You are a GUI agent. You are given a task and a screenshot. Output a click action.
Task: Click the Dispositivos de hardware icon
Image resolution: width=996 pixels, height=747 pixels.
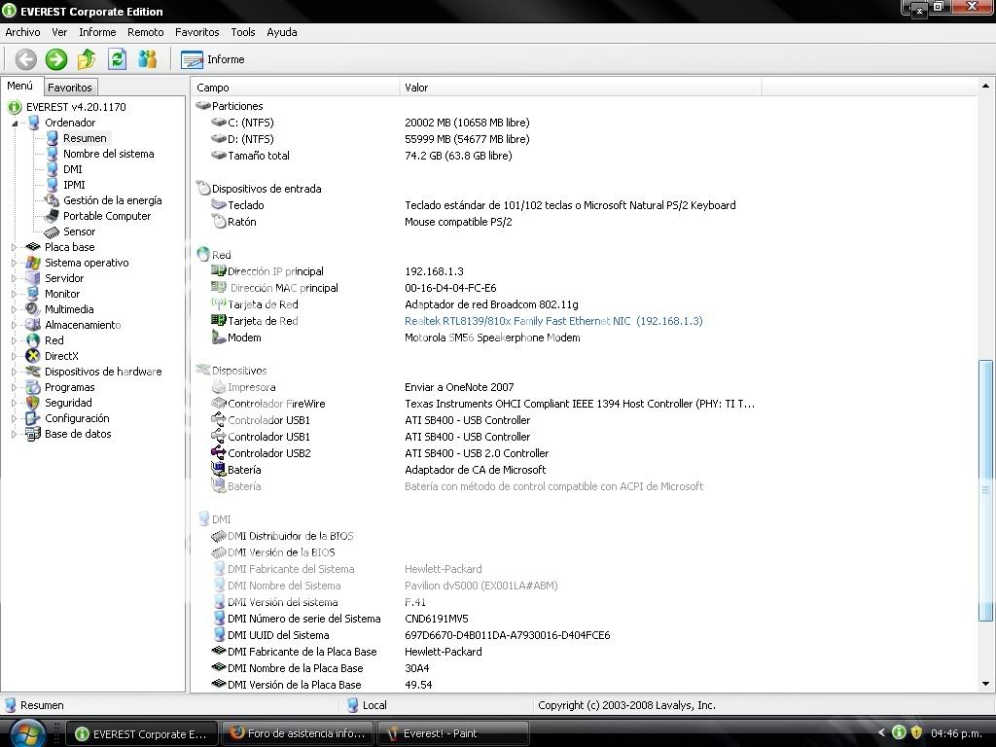pos(33,372)
